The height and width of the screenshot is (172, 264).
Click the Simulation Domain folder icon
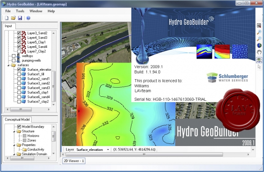pyautogui.click(x=19, y=154)
